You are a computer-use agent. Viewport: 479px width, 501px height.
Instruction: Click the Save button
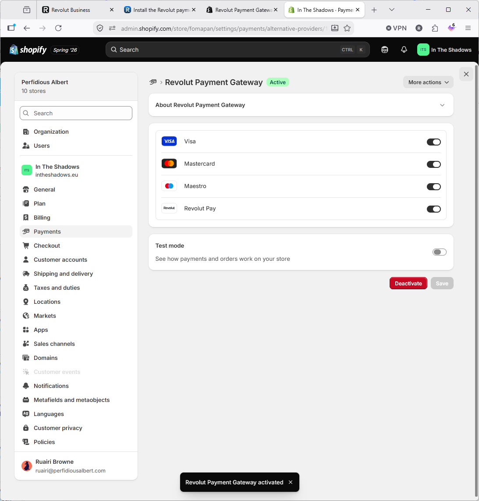(442, 284)
